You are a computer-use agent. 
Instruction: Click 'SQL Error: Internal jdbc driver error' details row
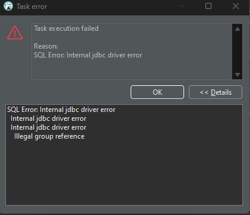coord(61,110)
